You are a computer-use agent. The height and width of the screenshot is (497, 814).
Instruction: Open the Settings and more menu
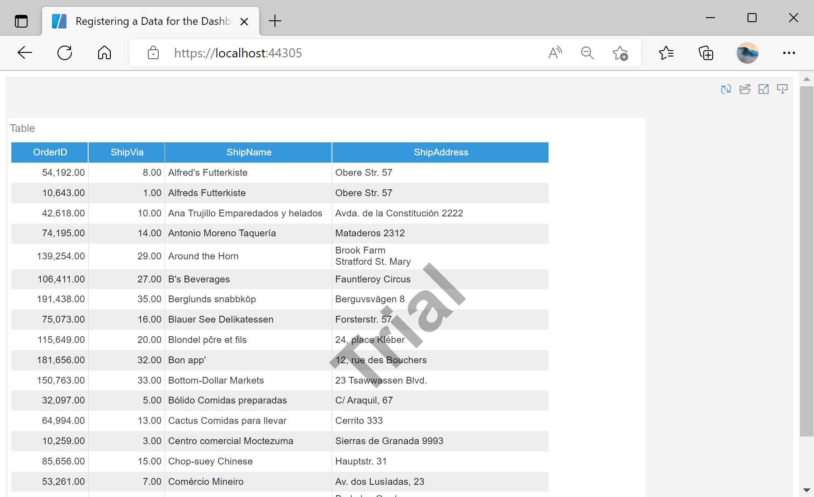(x=789, y=53)
